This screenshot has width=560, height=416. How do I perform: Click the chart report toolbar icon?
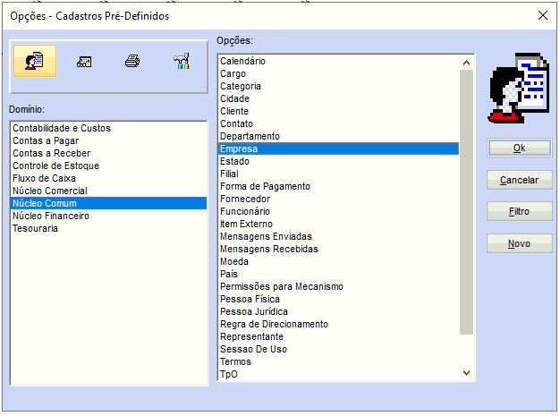click(x=84, y=62)
